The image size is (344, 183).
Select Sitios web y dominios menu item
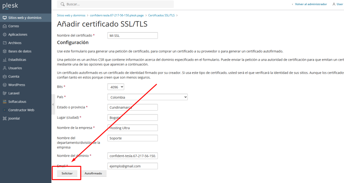coord(25,18)
